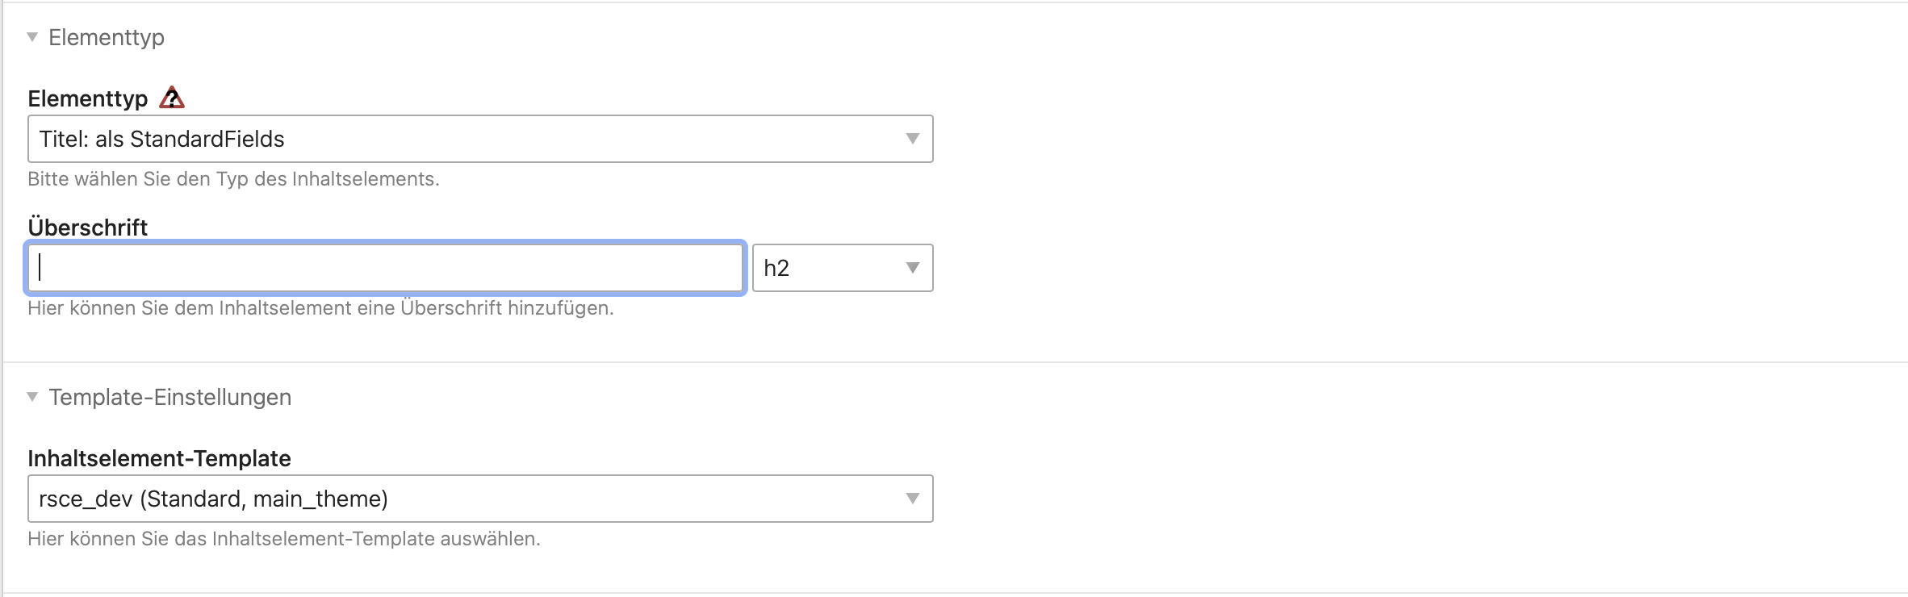
Task: Click the 'Überschrift' field label
Action: tap(88, 228)
